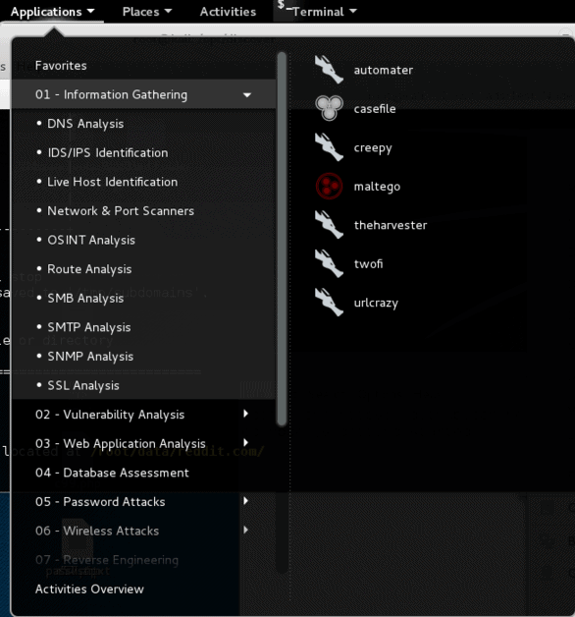Open the Terminal app menu dropdown arrow
Image resolution: width=575 pixels, height=617 pixels.
coord(353,12)
